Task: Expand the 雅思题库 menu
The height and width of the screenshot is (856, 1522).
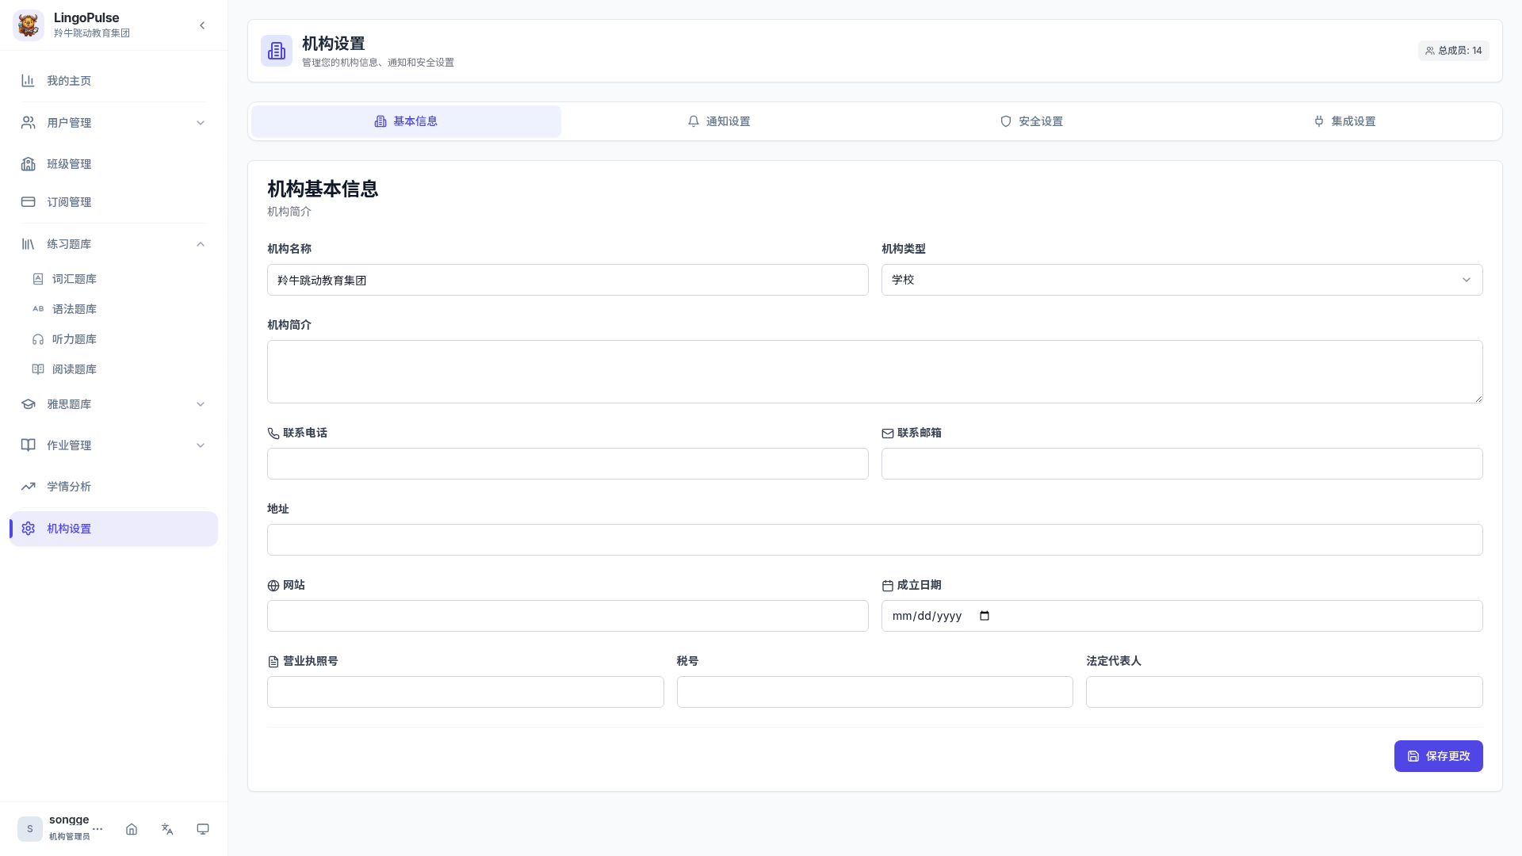Action: tap(201, 404)
